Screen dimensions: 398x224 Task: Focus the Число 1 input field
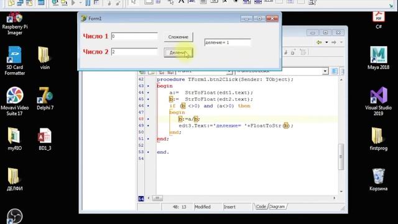tap(134, 36)
